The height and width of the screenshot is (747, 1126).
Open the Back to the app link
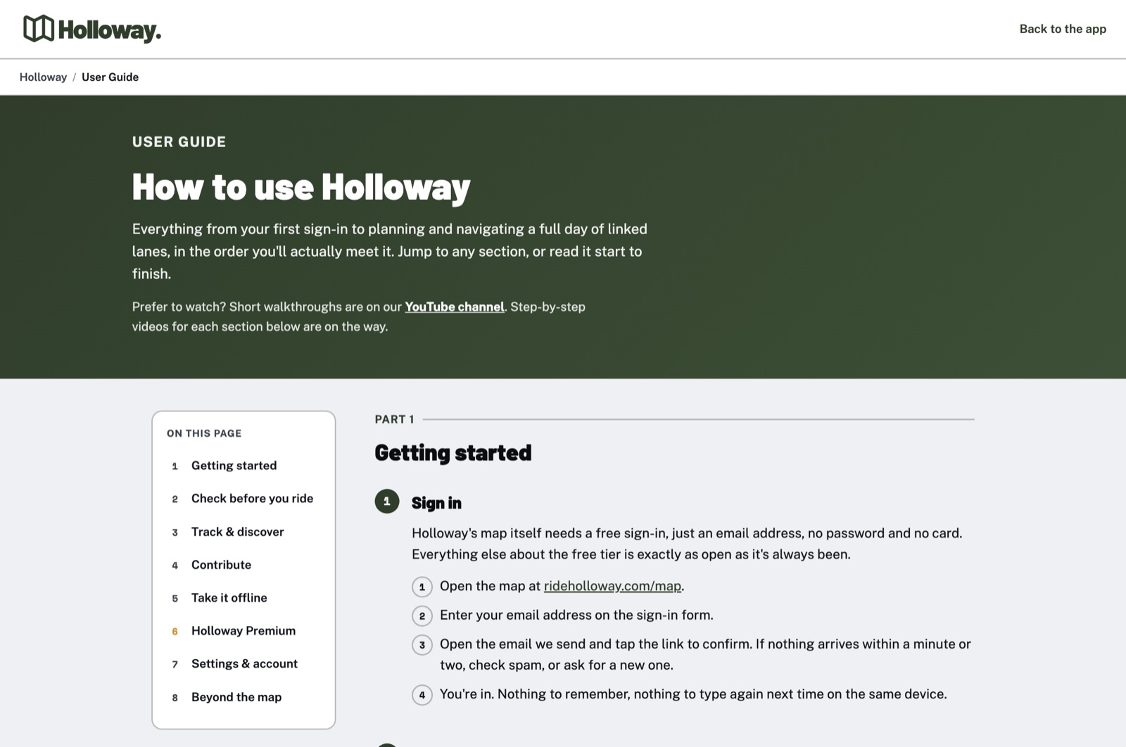[x=1063, y=29]
